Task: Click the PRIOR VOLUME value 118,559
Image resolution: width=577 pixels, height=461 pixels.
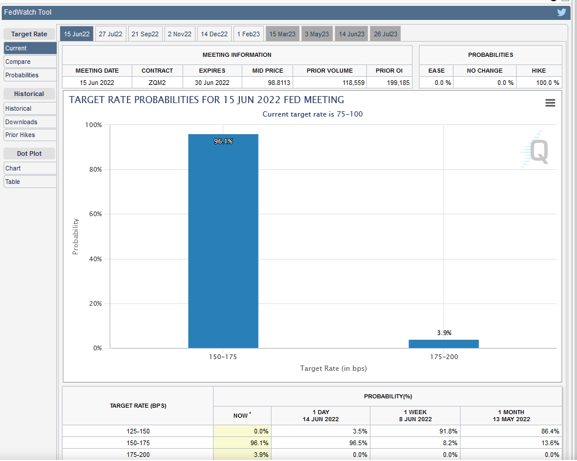Action: 353,83
